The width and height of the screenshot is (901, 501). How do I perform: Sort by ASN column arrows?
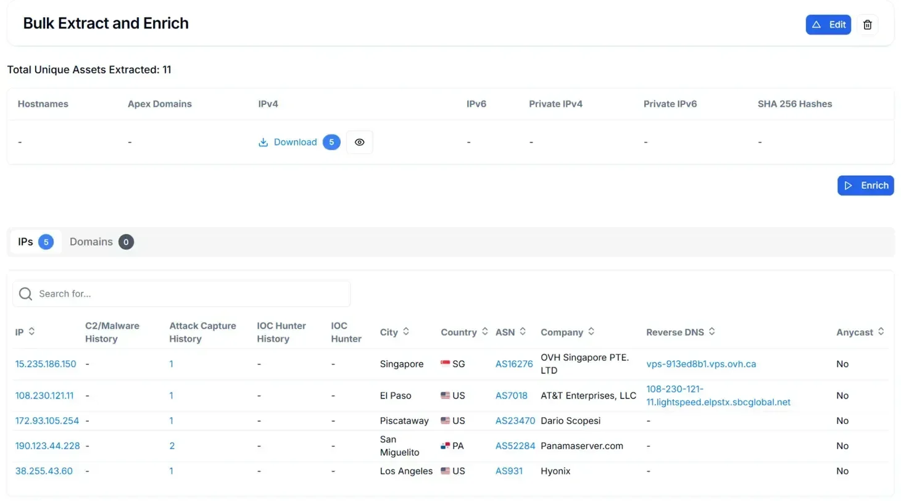click(523, 332)
